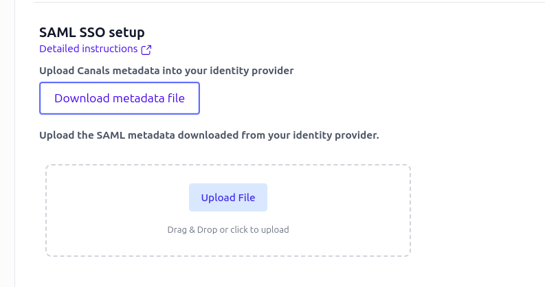The image size is (545, 287).
Task: Click the empty area right of Upload File inside the dropzone
Action: tap(339, 198)
